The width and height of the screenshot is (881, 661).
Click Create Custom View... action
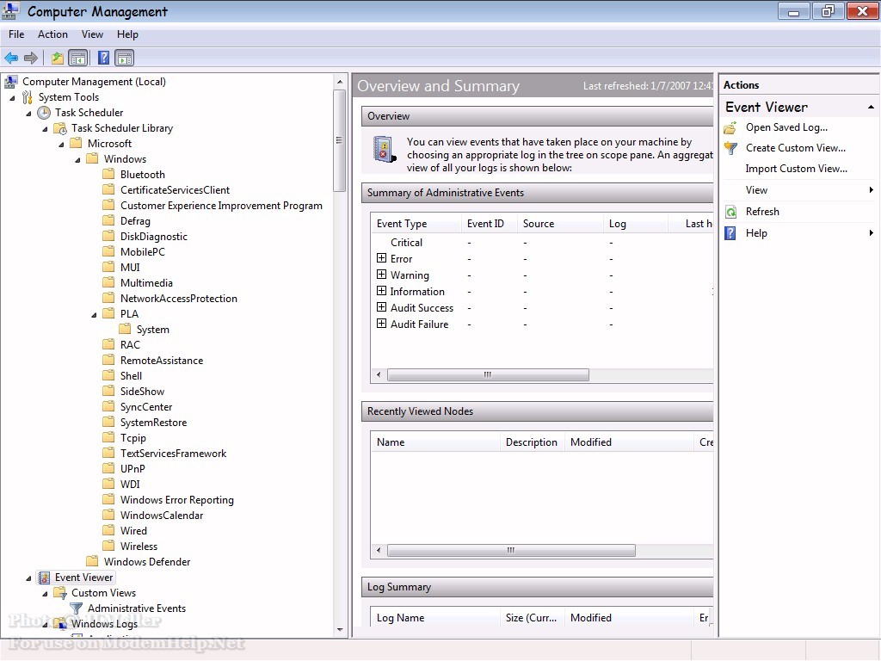pyautogui.click(x=796, y=148)
